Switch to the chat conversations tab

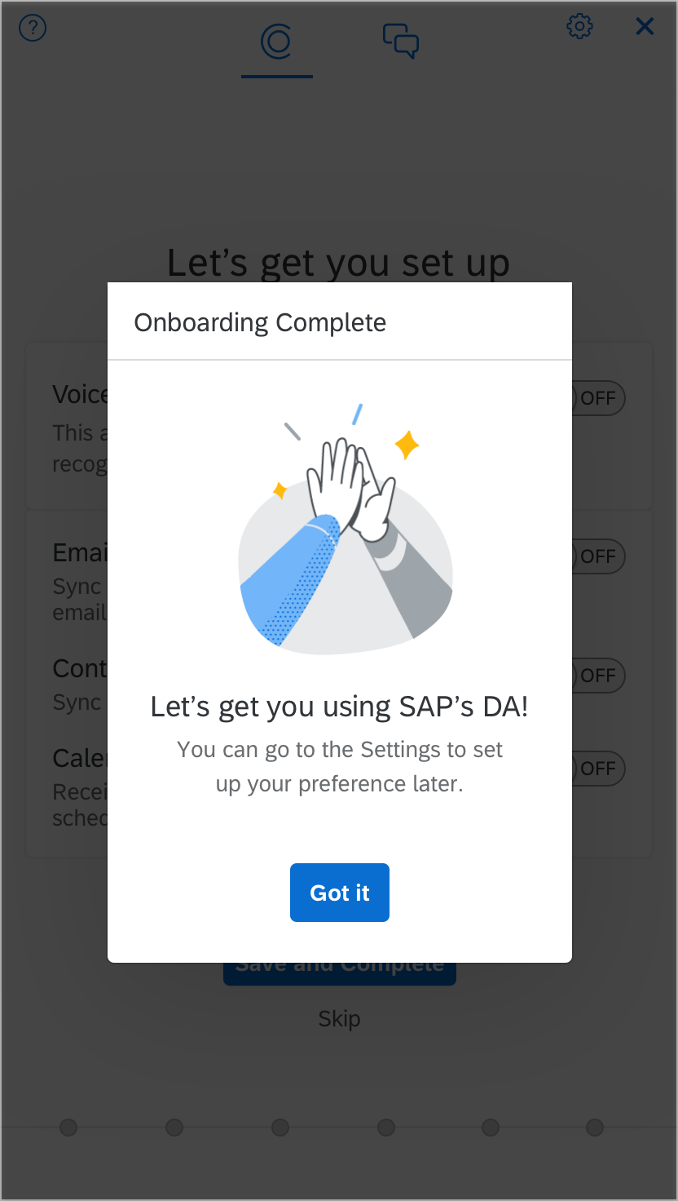(401, 41)
